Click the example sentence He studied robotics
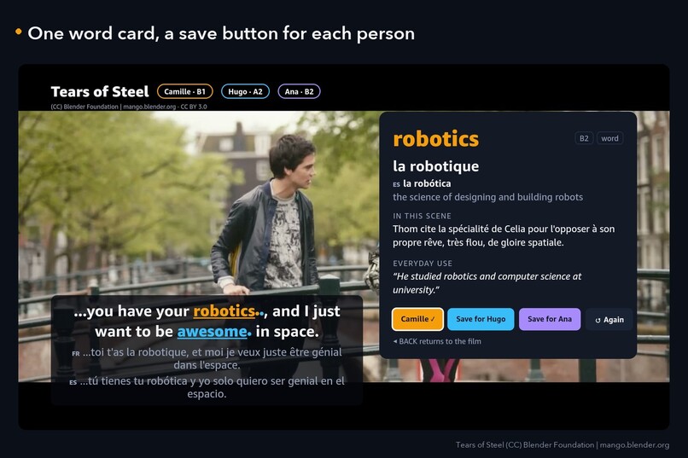 coord(487,283)
